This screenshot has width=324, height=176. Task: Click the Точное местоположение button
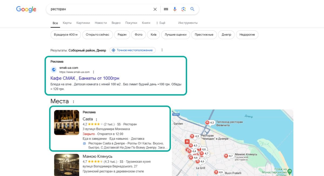[133, 50]
